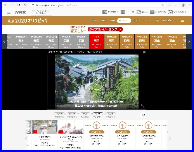Select the highlighted white pill in the Olympics nav

click(x=124, y=20)
